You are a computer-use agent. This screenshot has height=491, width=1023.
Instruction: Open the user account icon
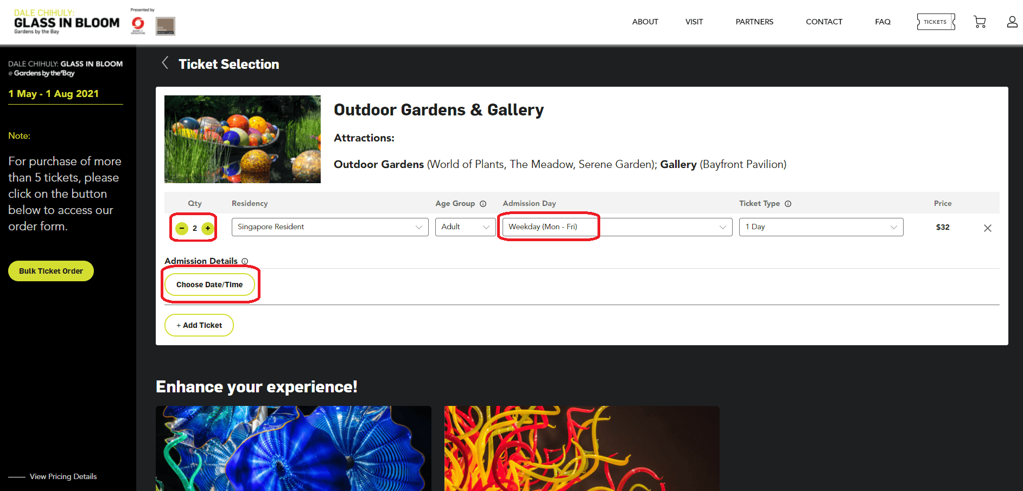tap(1012, 22)
